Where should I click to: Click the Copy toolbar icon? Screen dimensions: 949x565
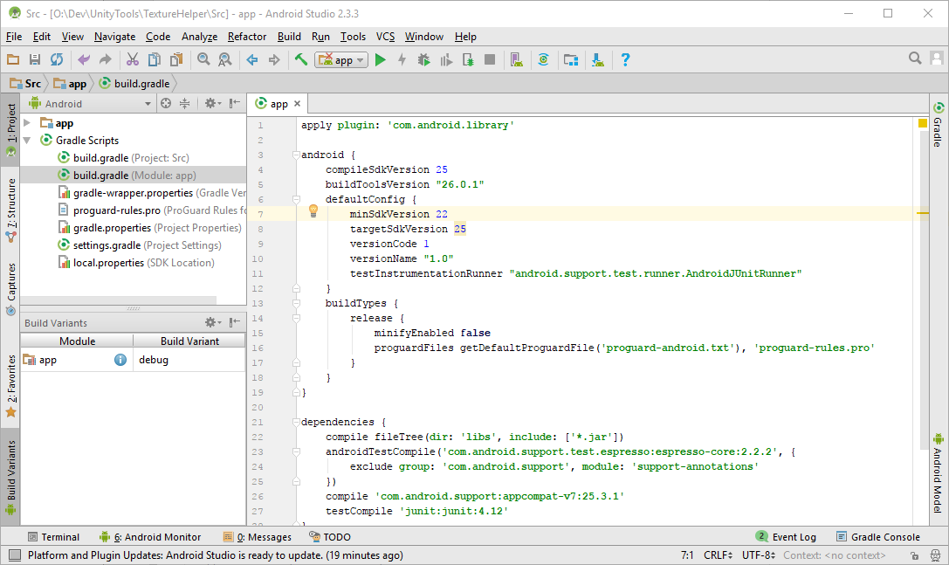tap(155, 59)
